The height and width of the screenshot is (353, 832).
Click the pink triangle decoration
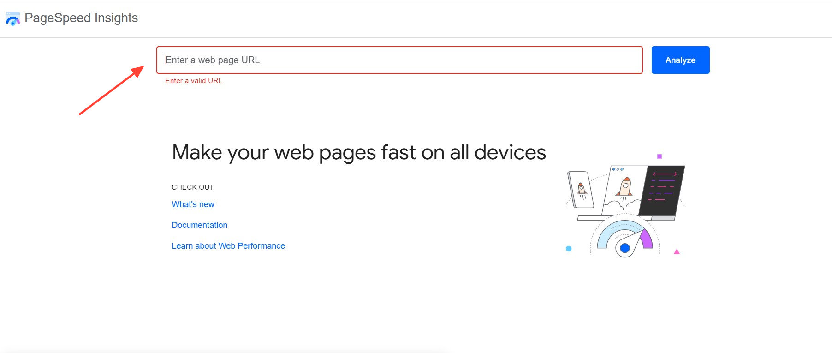677,251
